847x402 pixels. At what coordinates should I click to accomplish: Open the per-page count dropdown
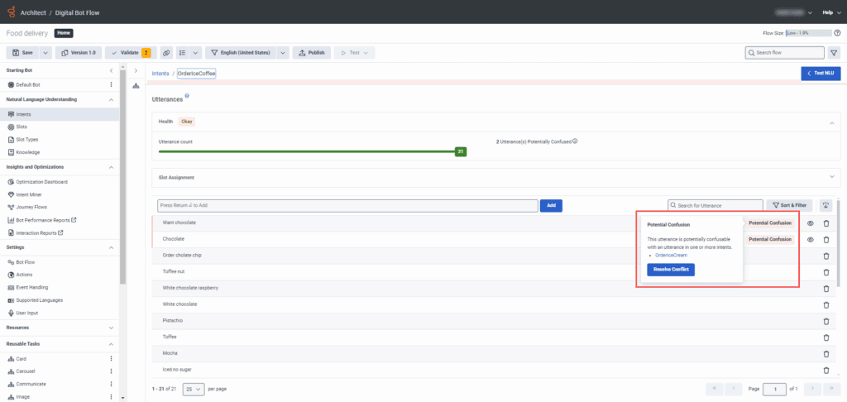click(x=193, y=388)
